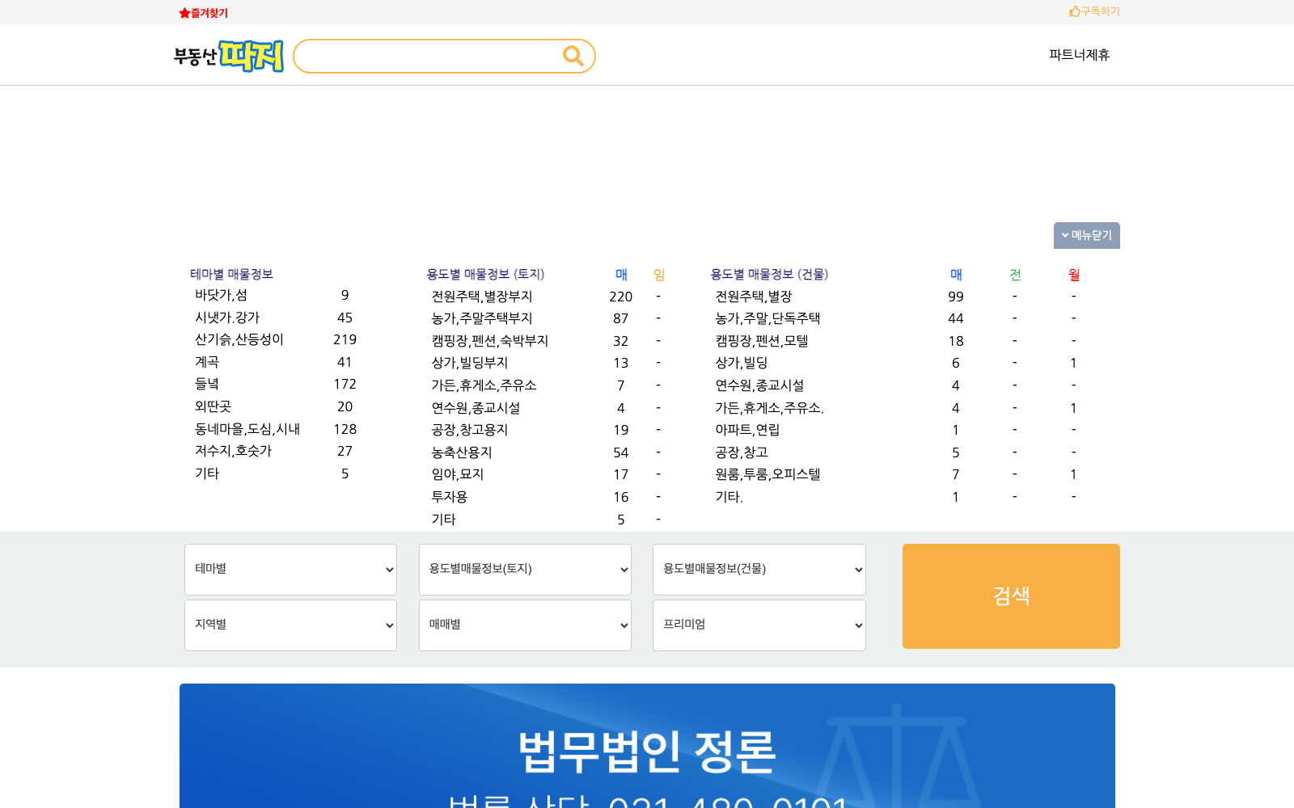Click the orange magnifier search icon
1294x808 pixels.
(x=573, y=56)
